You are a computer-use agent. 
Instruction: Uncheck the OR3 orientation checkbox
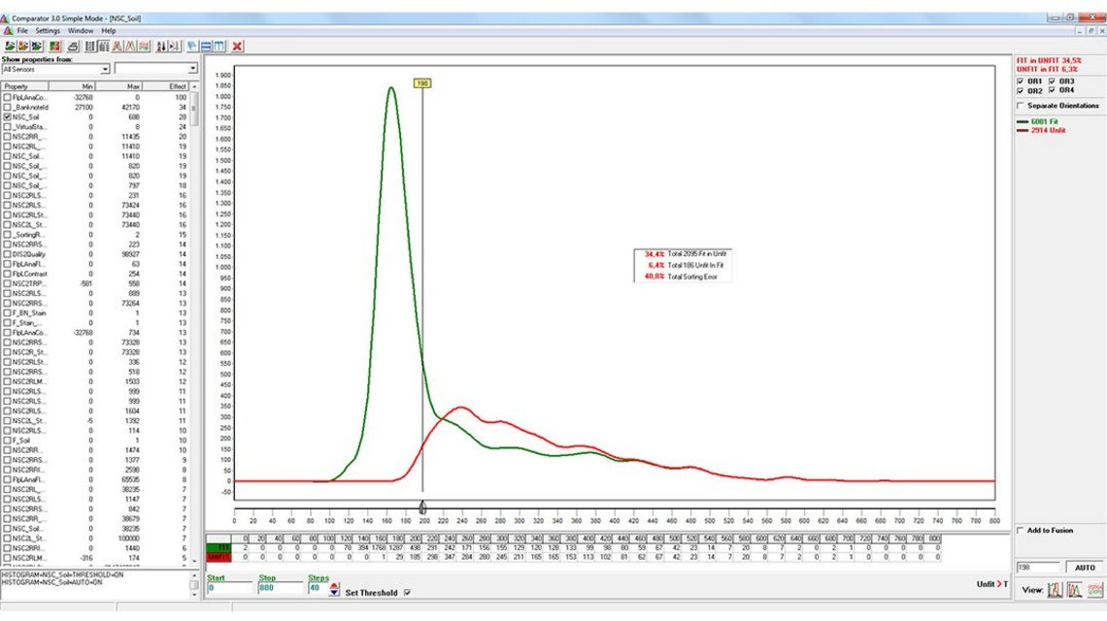tap(1052, 82)
